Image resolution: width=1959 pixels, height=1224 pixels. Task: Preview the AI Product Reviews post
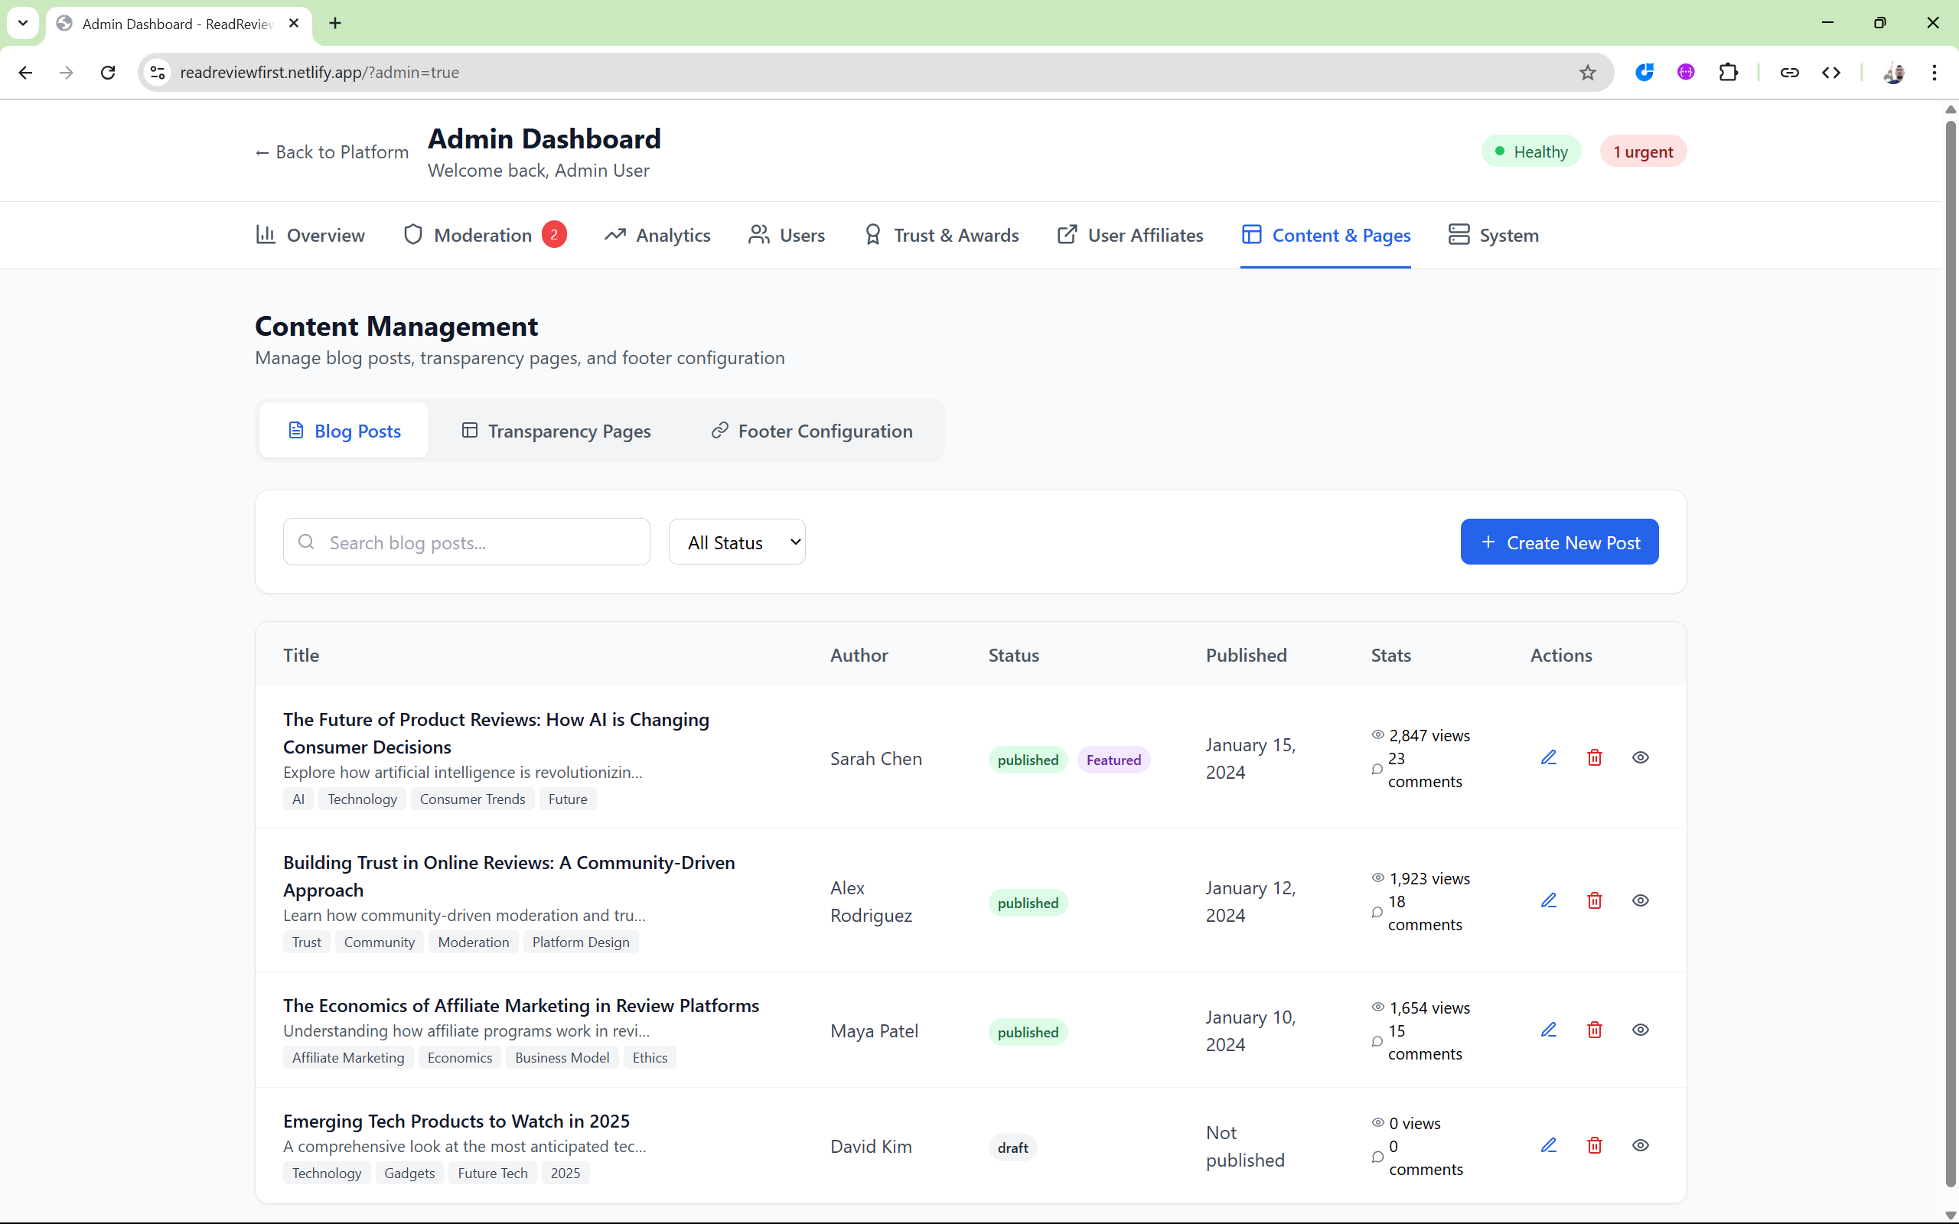(1640, 757)
